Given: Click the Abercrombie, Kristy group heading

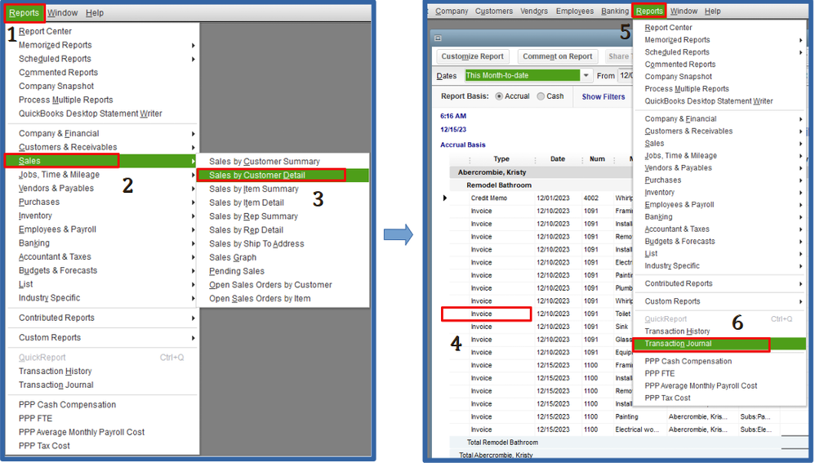Looking at the screenshot, I should (x=492, y=172).
